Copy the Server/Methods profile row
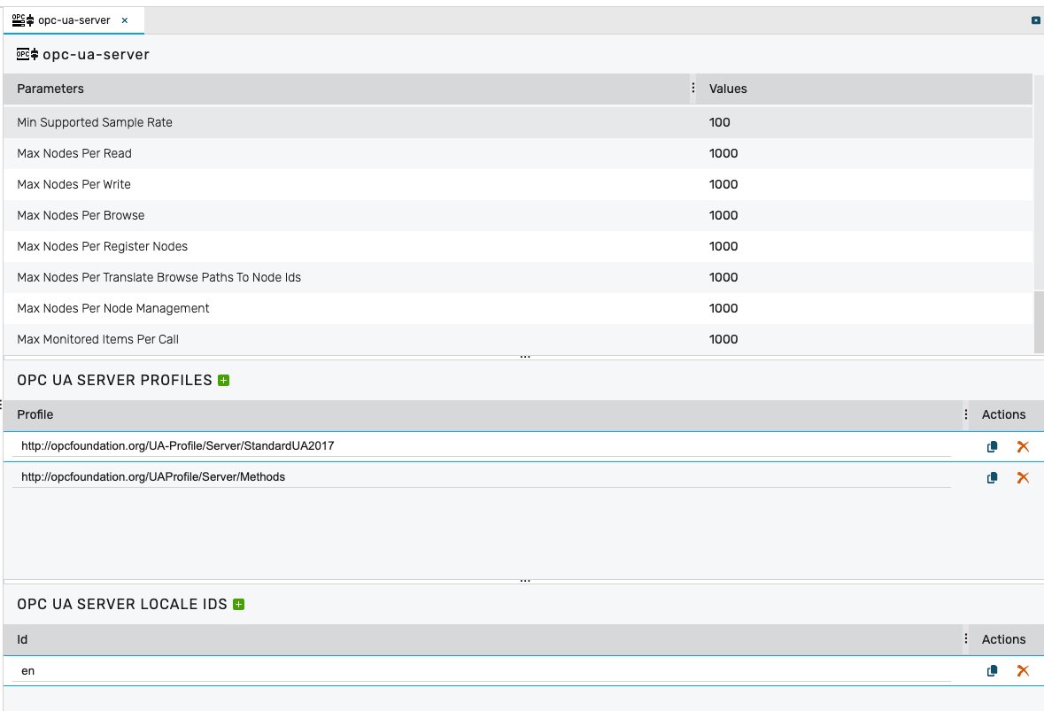The width and height of the screenshot is (1044, 711). pos(993,478)
